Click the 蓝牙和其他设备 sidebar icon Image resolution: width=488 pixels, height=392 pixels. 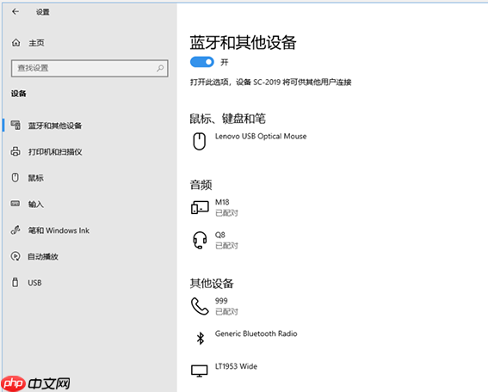(x=15, y=125)
